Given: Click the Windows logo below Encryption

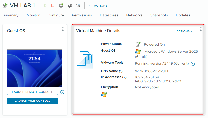Looking at the screenshot, I should coord(104,94).
